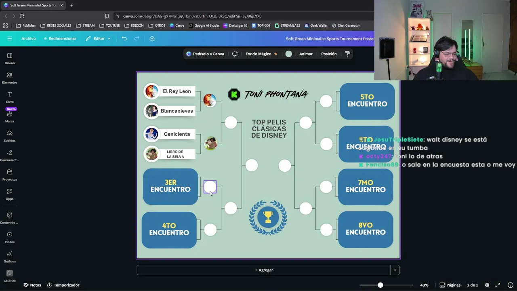Open the Posición panel
This screenshot has height=291, width=517.
(329, 54)
